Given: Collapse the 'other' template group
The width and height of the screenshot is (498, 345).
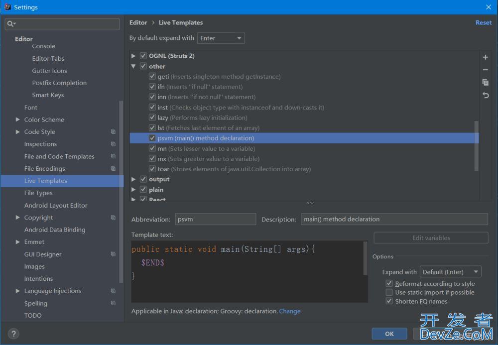Looking at the screenshot, I should click(133, 66).
